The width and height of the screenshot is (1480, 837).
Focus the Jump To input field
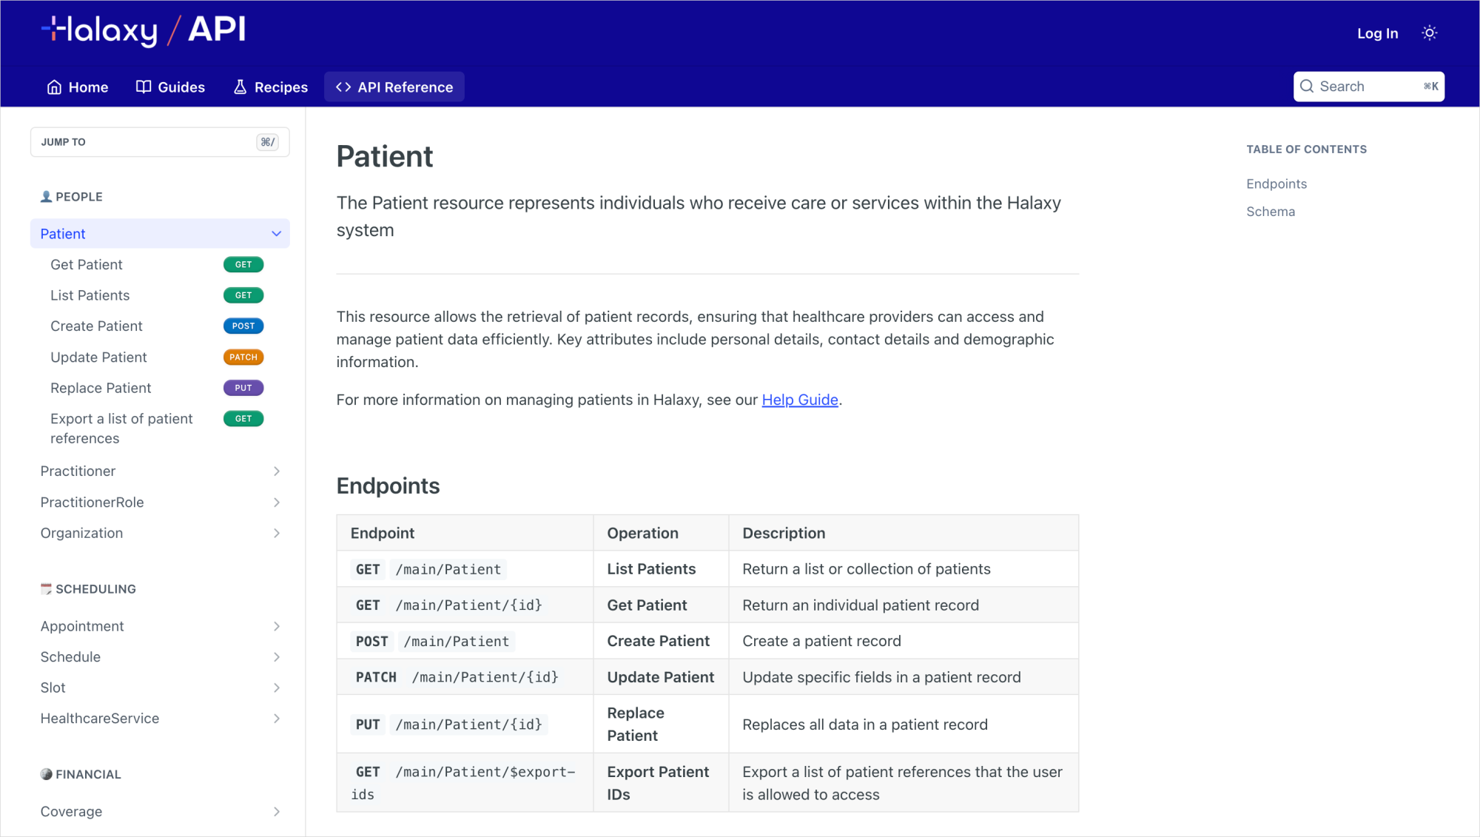click(x=148, y=142)
